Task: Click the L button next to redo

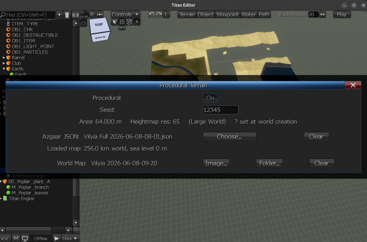Action: coord(166,14)
